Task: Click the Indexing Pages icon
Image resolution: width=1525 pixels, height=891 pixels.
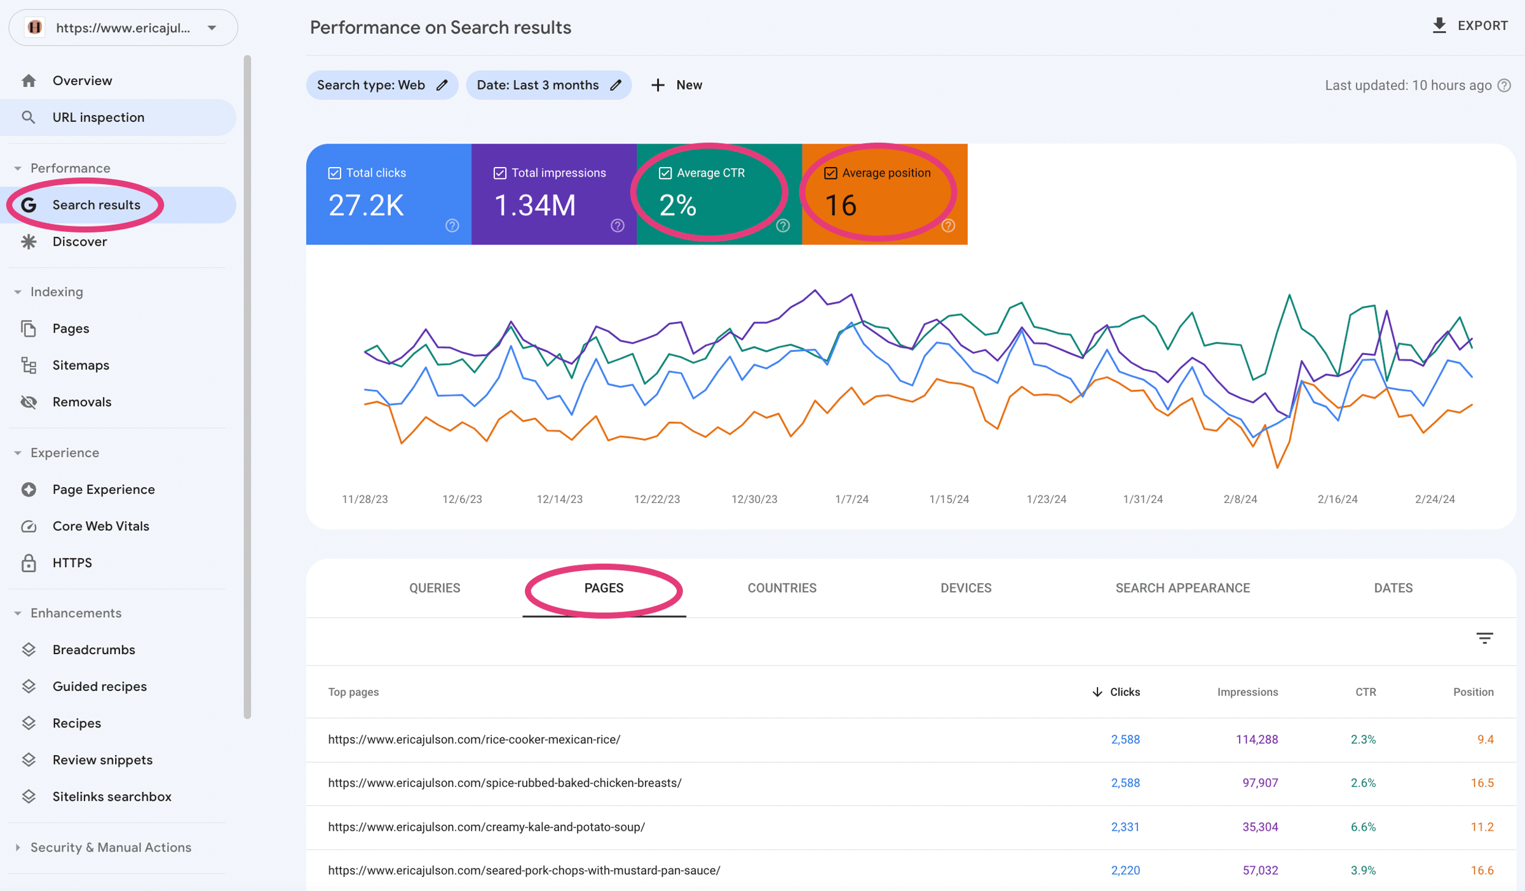Action: click(29, 328)
